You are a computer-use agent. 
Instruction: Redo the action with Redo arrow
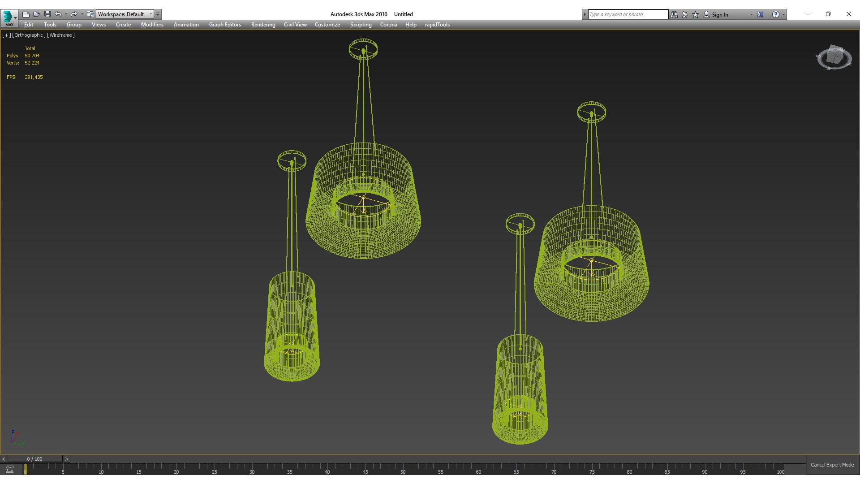point(74,14)
